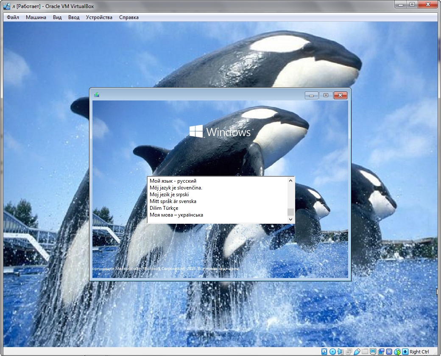Click the USB devices status icon

tap(357, 351)
